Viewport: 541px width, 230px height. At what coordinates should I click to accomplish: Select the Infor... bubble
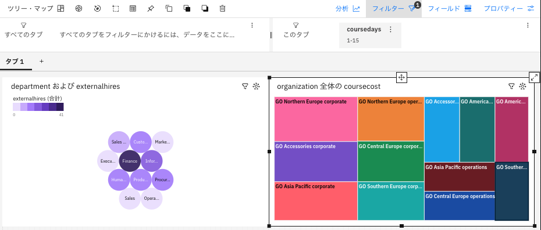[x=151, y=161]
